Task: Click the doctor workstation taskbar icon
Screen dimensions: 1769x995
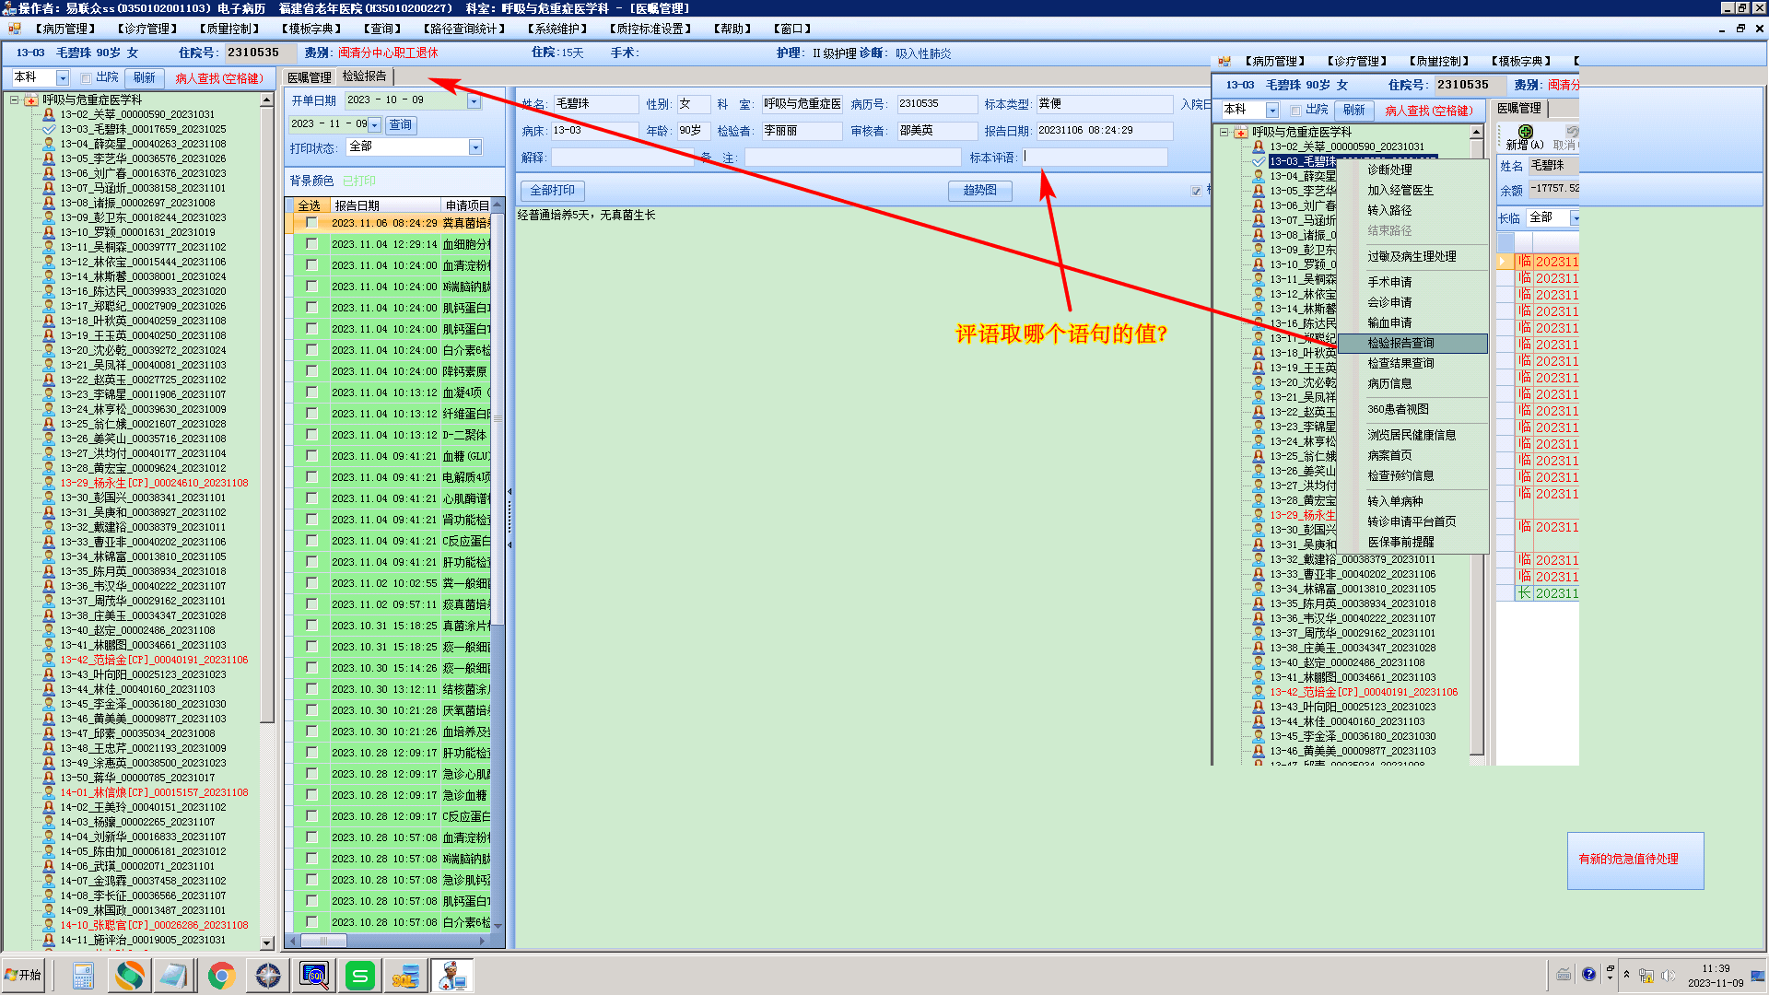Action: (x=451, y=975)
